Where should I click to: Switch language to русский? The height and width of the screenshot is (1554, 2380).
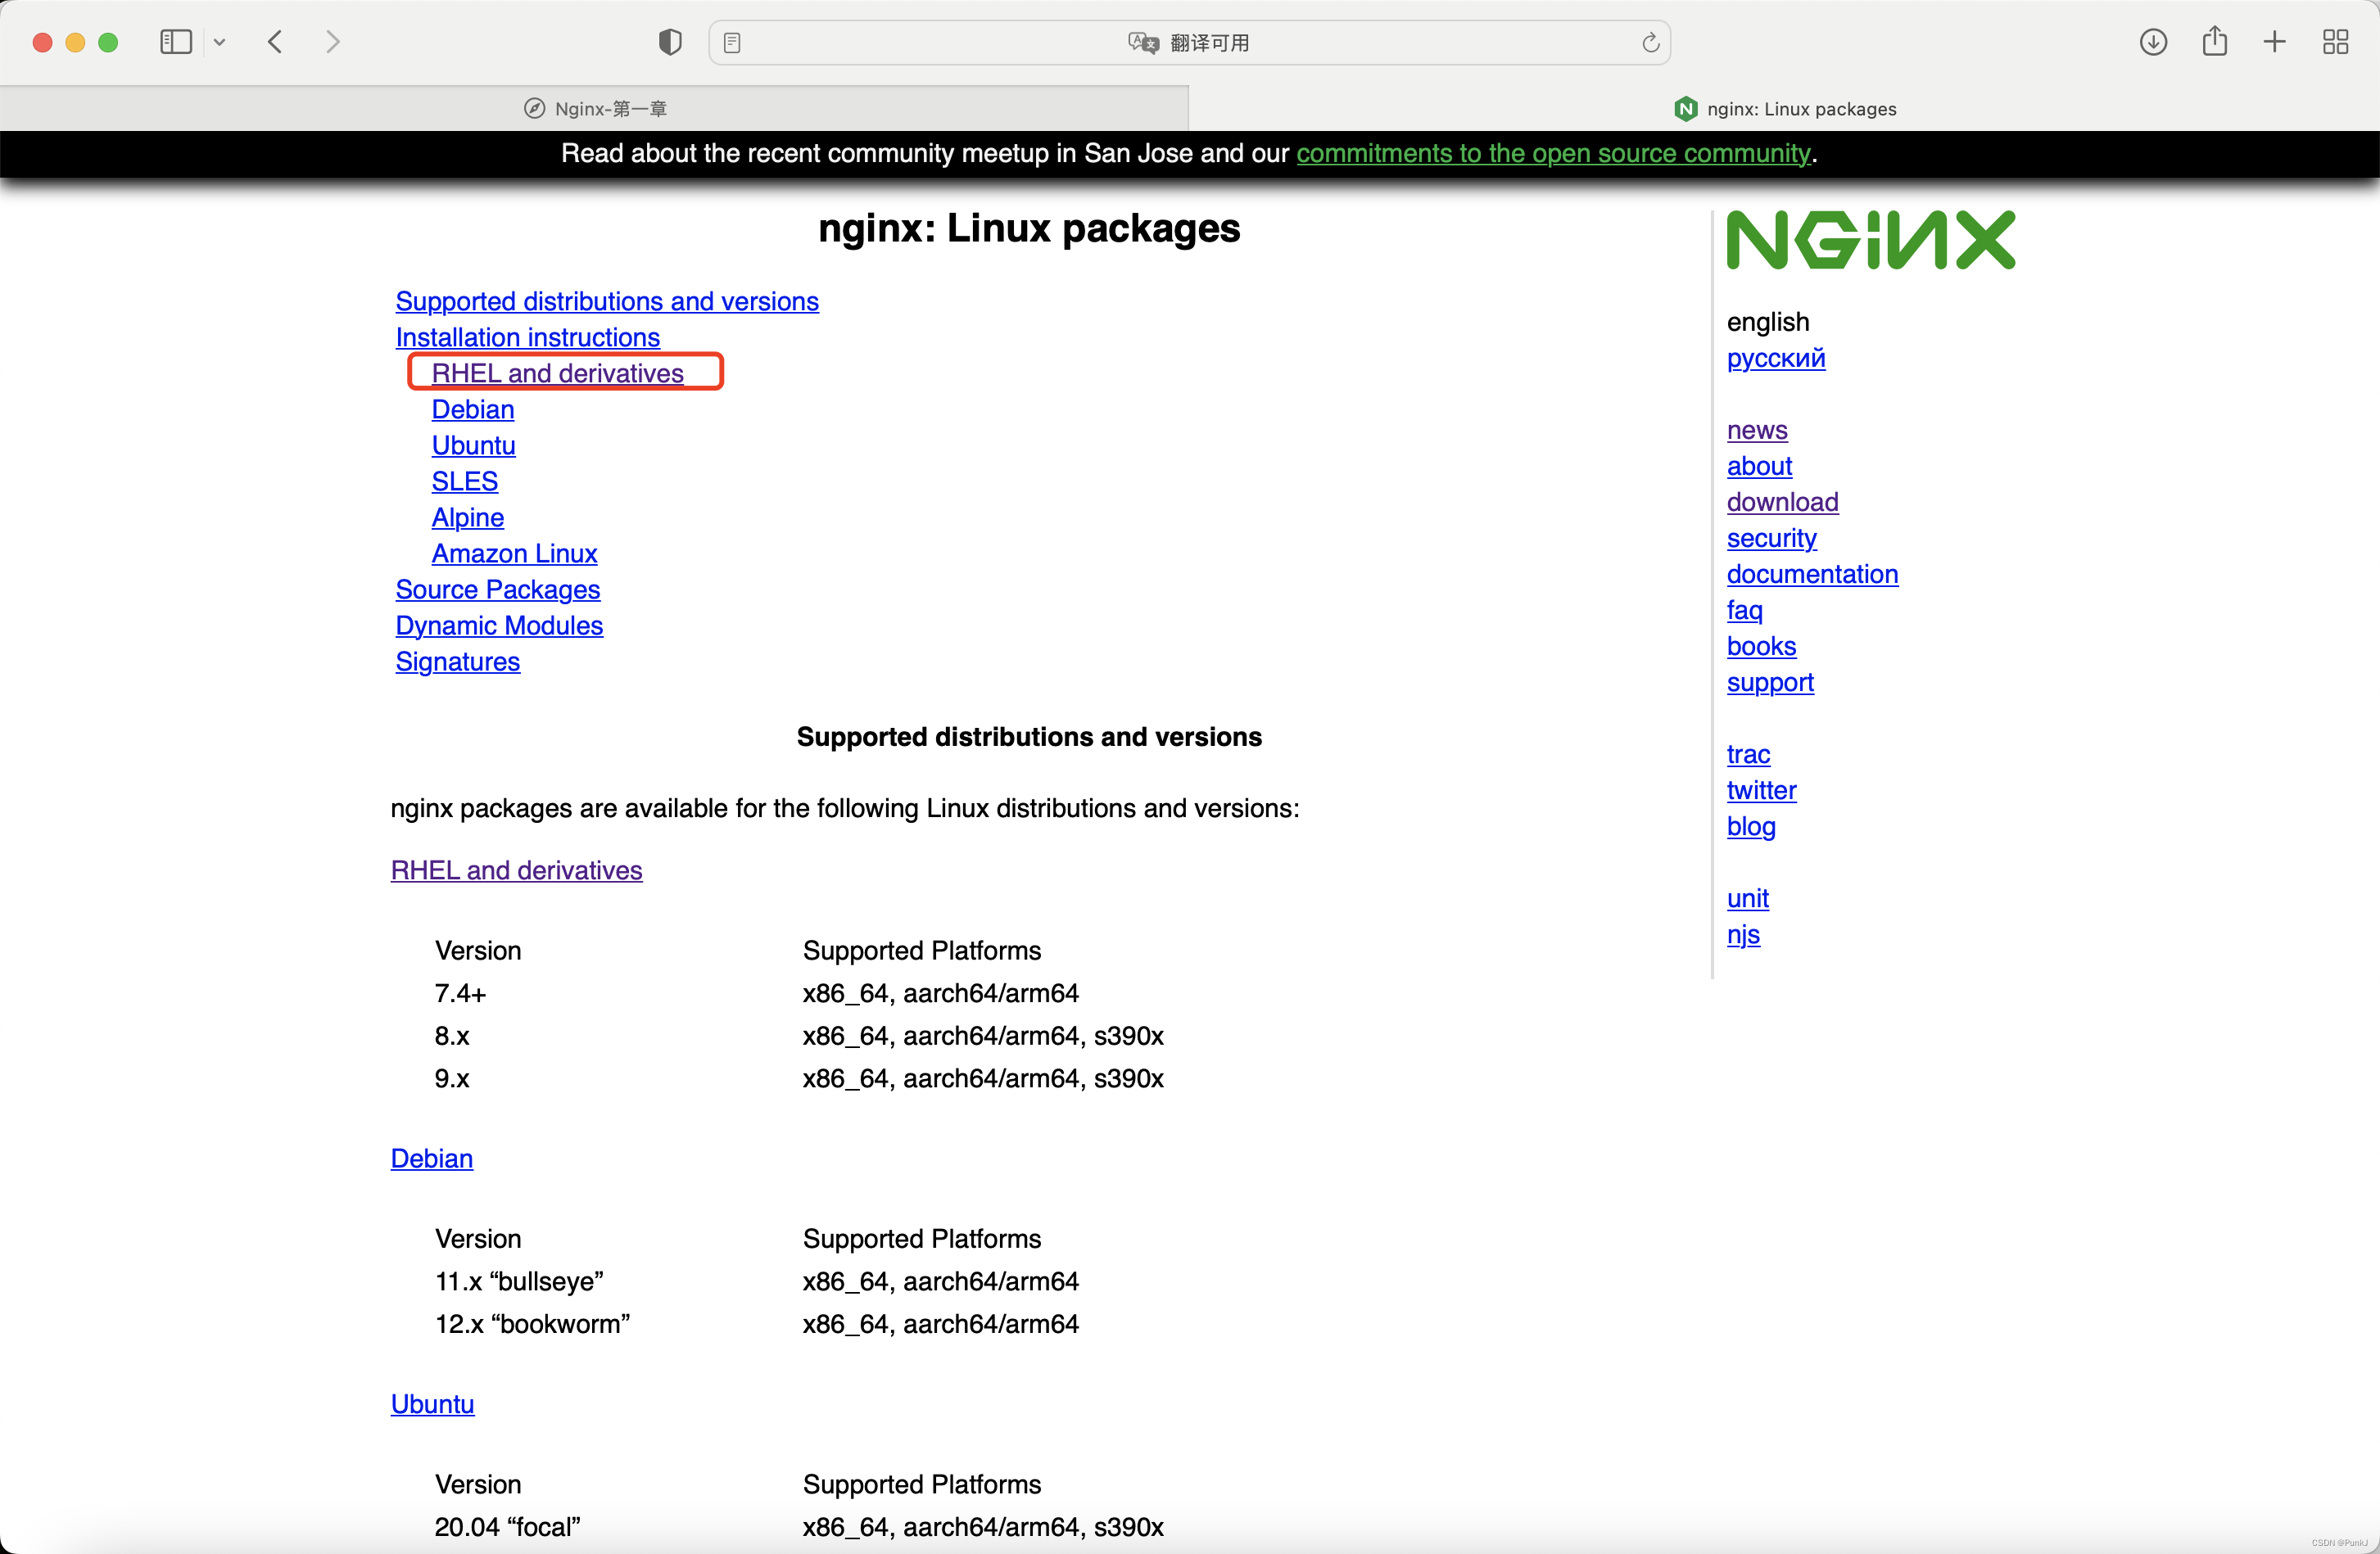pos(1775,358)
